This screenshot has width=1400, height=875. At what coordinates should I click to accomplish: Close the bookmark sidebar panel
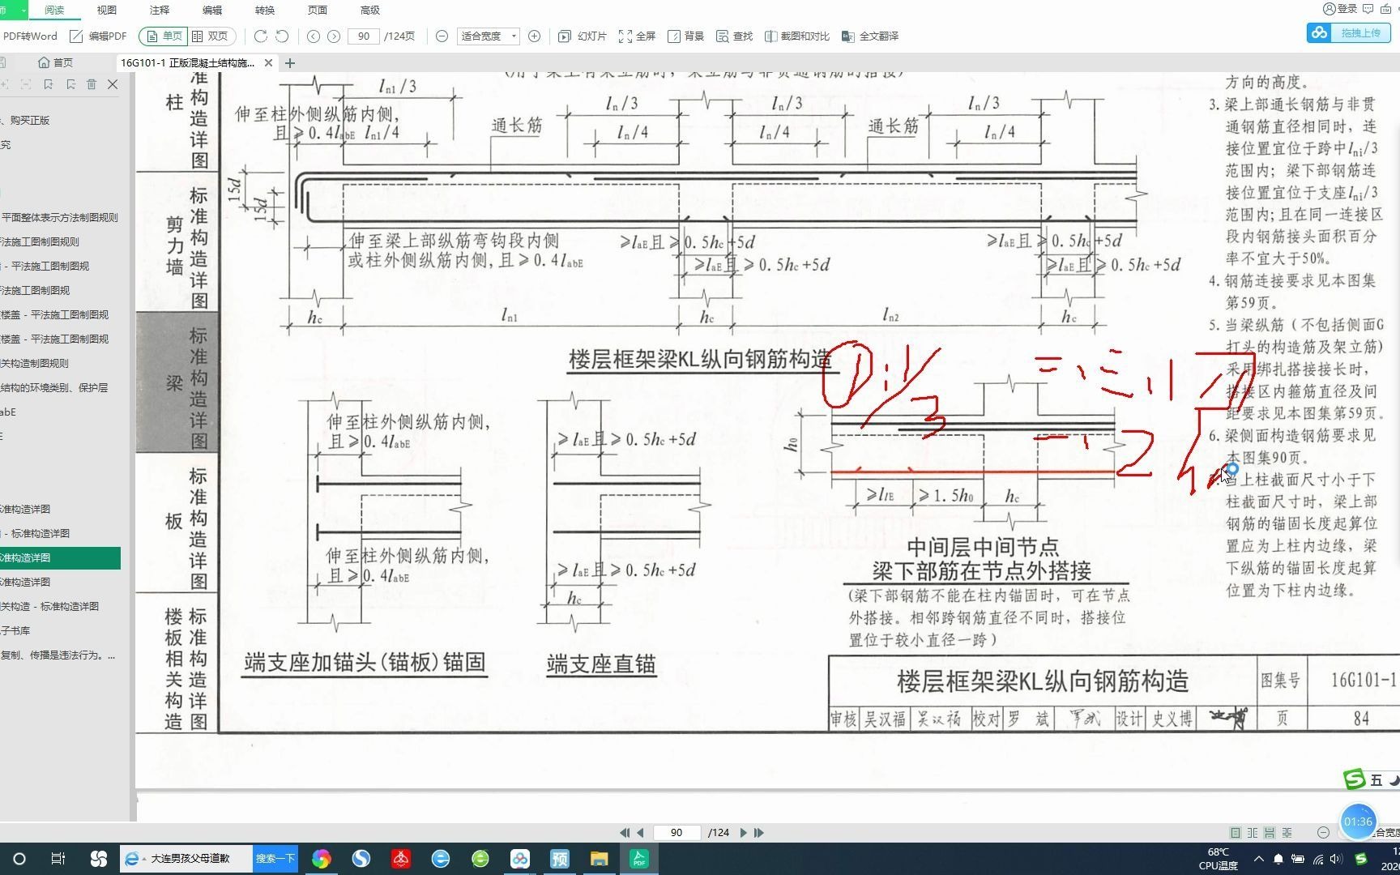point(113,84)
